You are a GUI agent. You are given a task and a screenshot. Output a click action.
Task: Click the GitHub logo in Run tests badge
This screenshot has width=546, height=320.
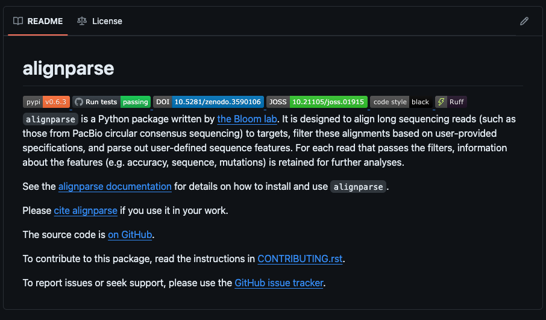79,102
